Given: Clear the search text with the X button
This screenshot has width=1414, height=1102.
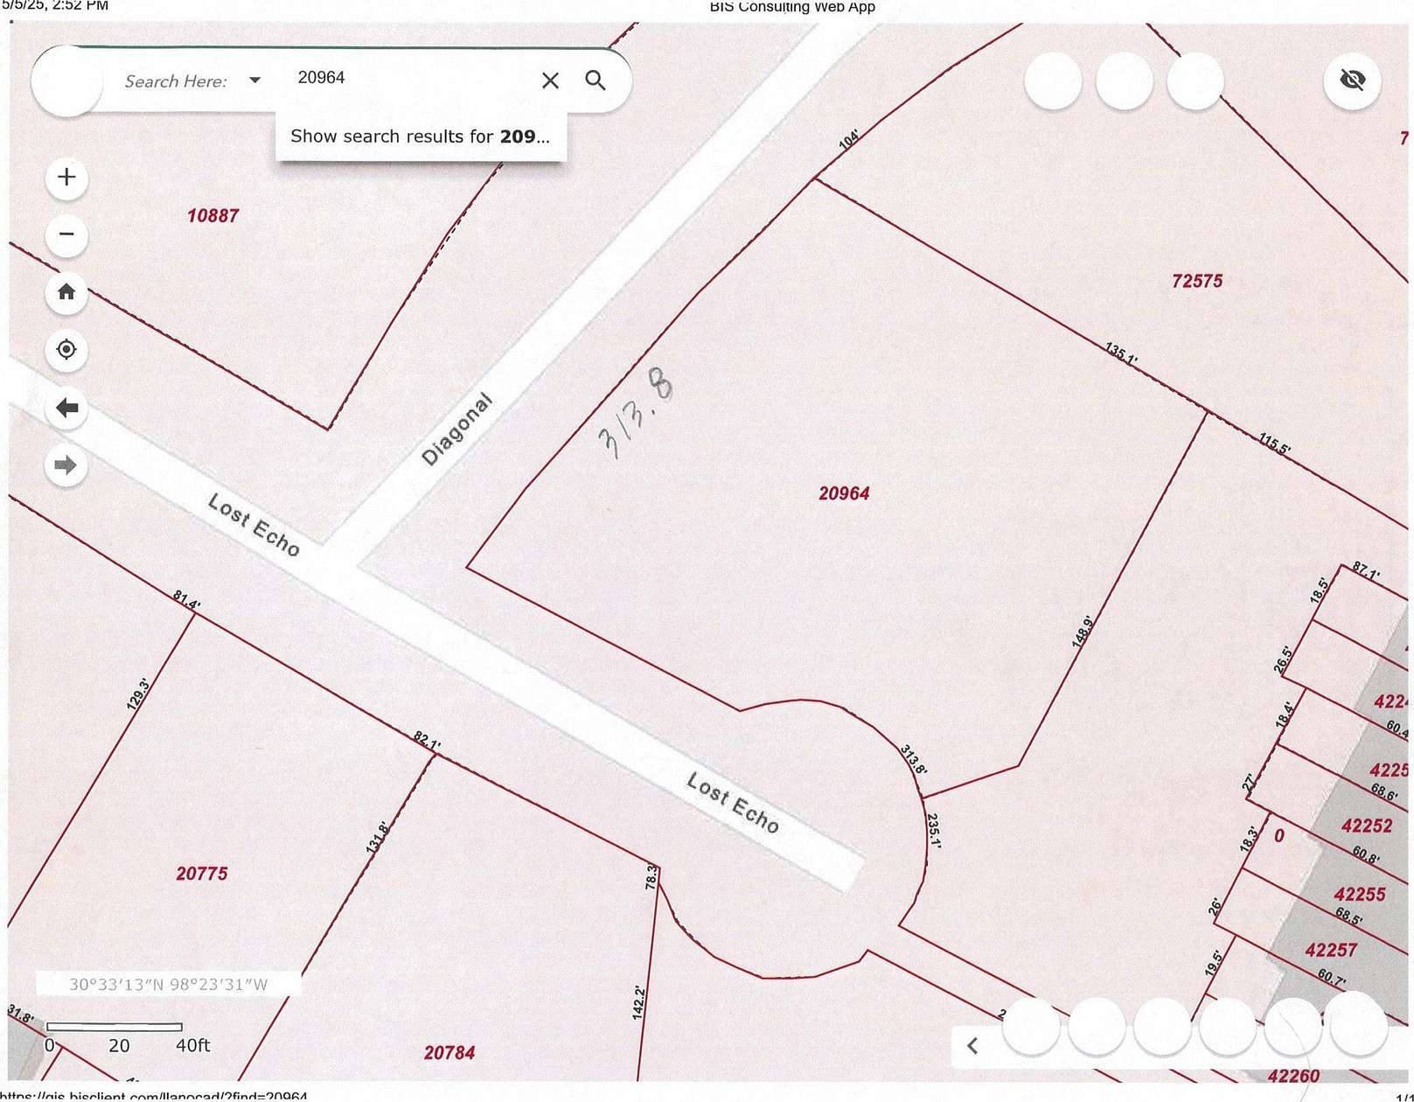Looking at the screenshot, I should [x=549, y=80].
